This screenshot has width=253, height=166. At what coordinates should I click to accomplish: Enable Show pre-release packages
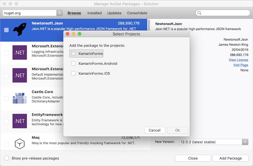pos(7,158)
